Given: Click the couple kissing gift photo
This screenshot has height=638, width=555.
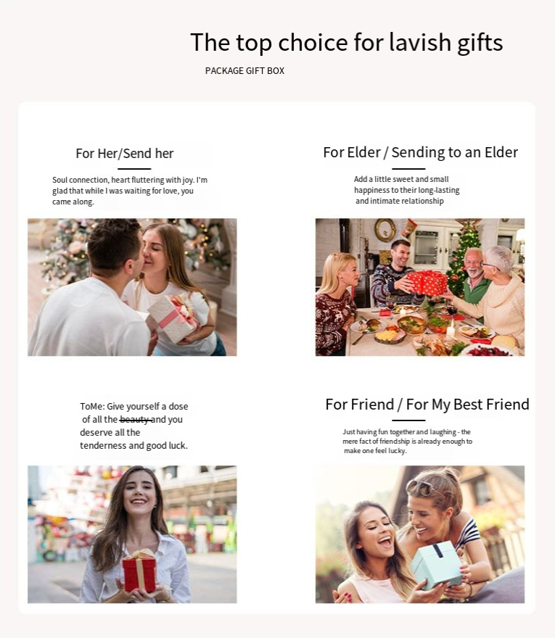Looking at the screenshot, I should (132, 287).
